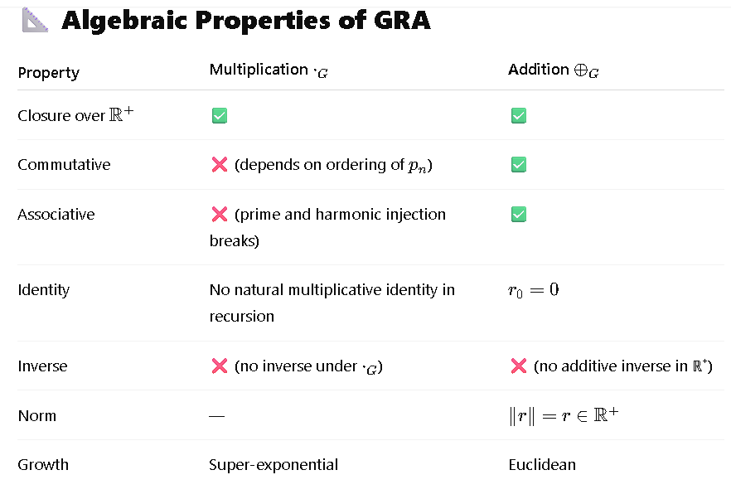Click the Super-exponential growth cell
This screenshot has width=731, height=499.
coord(274,465)
